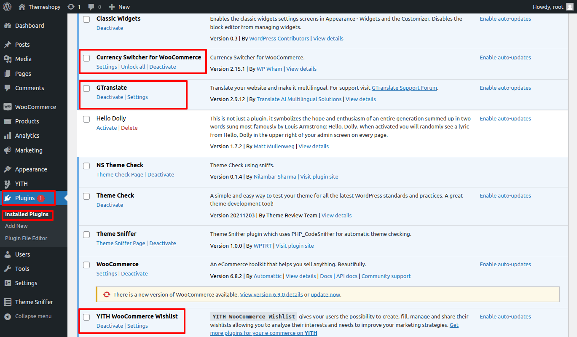Open the New content menu
The width and height of the screenshot is (577, 337).
click(119, 7)
